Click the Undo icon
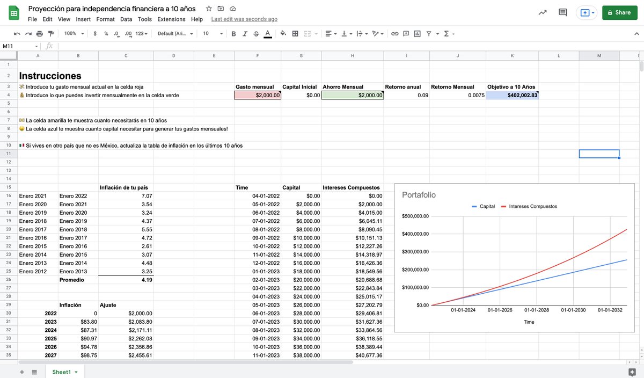The image size is (644, 378). [x=17, y=34]
